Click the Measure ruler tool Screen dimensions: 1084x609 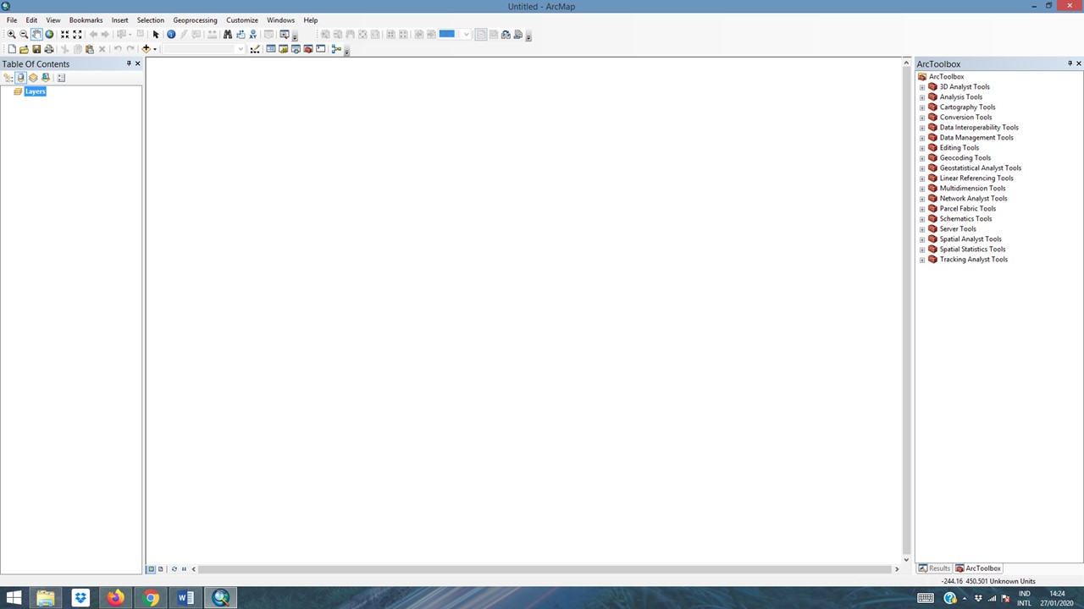212,35
